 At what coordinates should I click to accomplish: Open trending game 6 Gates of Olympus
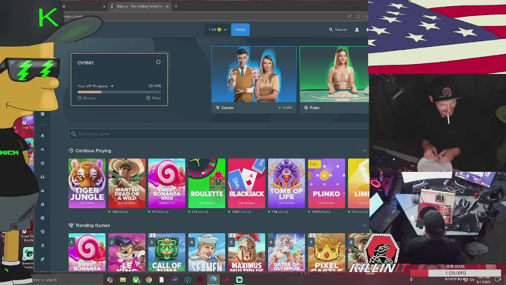[287, 252]
